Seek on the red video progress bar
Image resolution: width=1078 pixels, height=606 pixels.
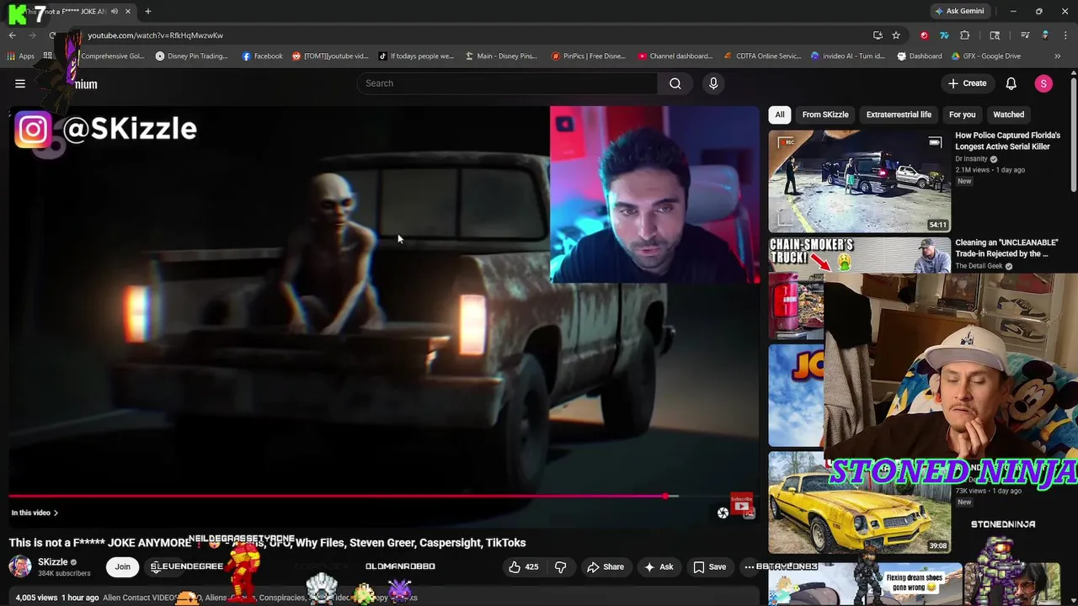(x=383, y=496)
